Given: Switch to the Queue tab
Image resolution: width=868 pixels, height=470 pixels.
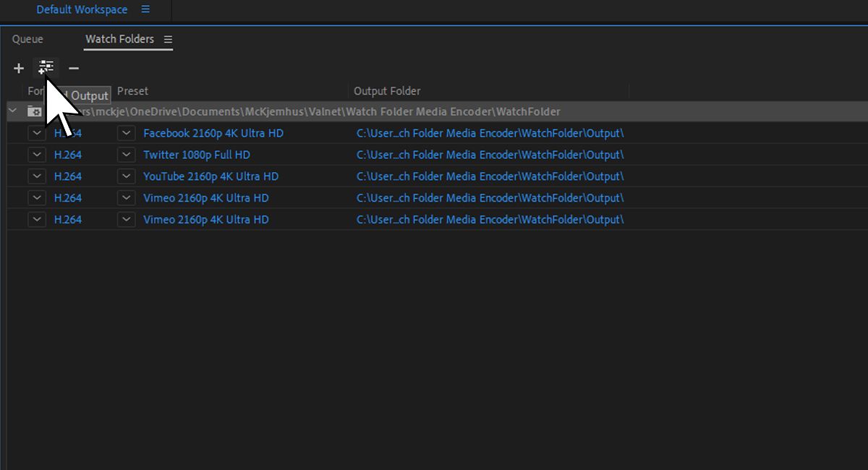Looking at the screenshot, I should click(x=27, y=40).
